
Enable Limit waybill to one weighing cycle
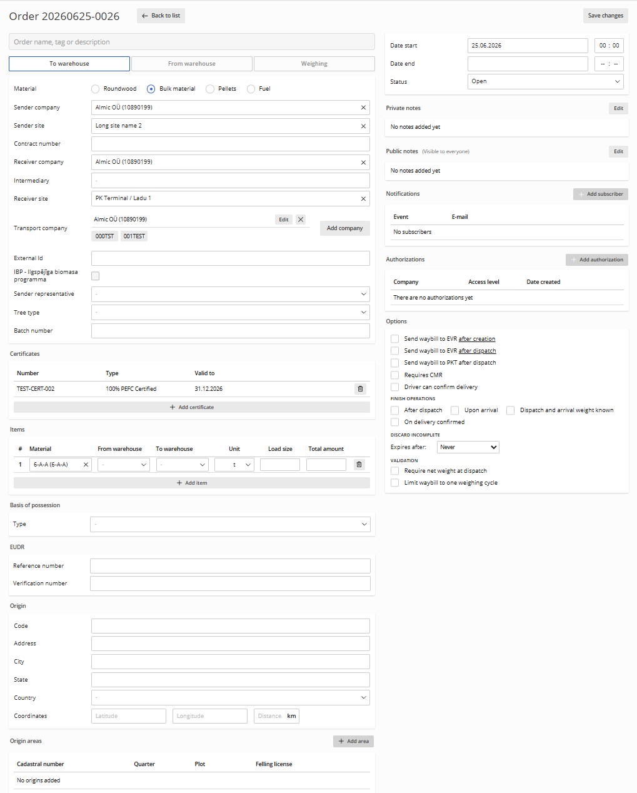click(394, 483)
